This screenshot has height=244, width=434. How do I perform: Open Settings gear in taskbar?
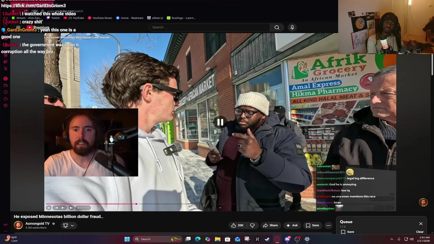[x=307, y=239]
